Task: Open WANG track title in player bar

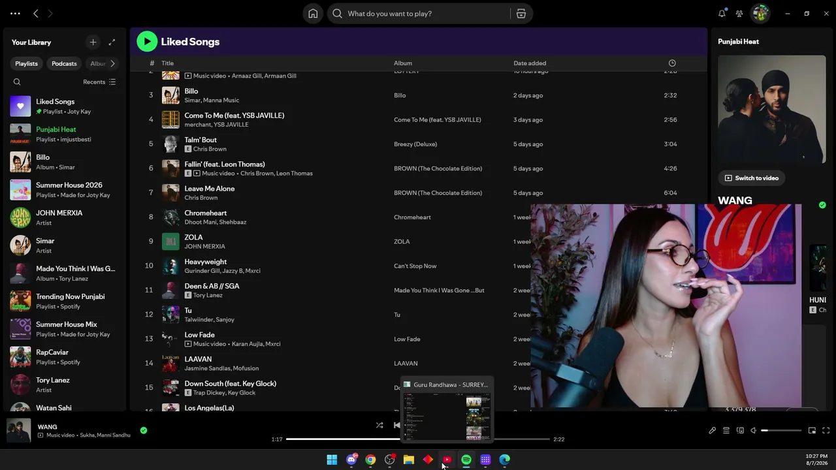Action: pos(48,427)
